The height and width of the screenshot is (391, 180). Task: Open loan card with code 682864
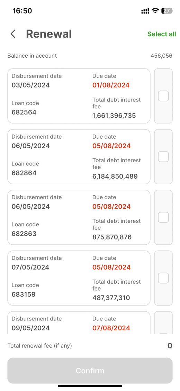pyautogui.click(x=79, y=157)
